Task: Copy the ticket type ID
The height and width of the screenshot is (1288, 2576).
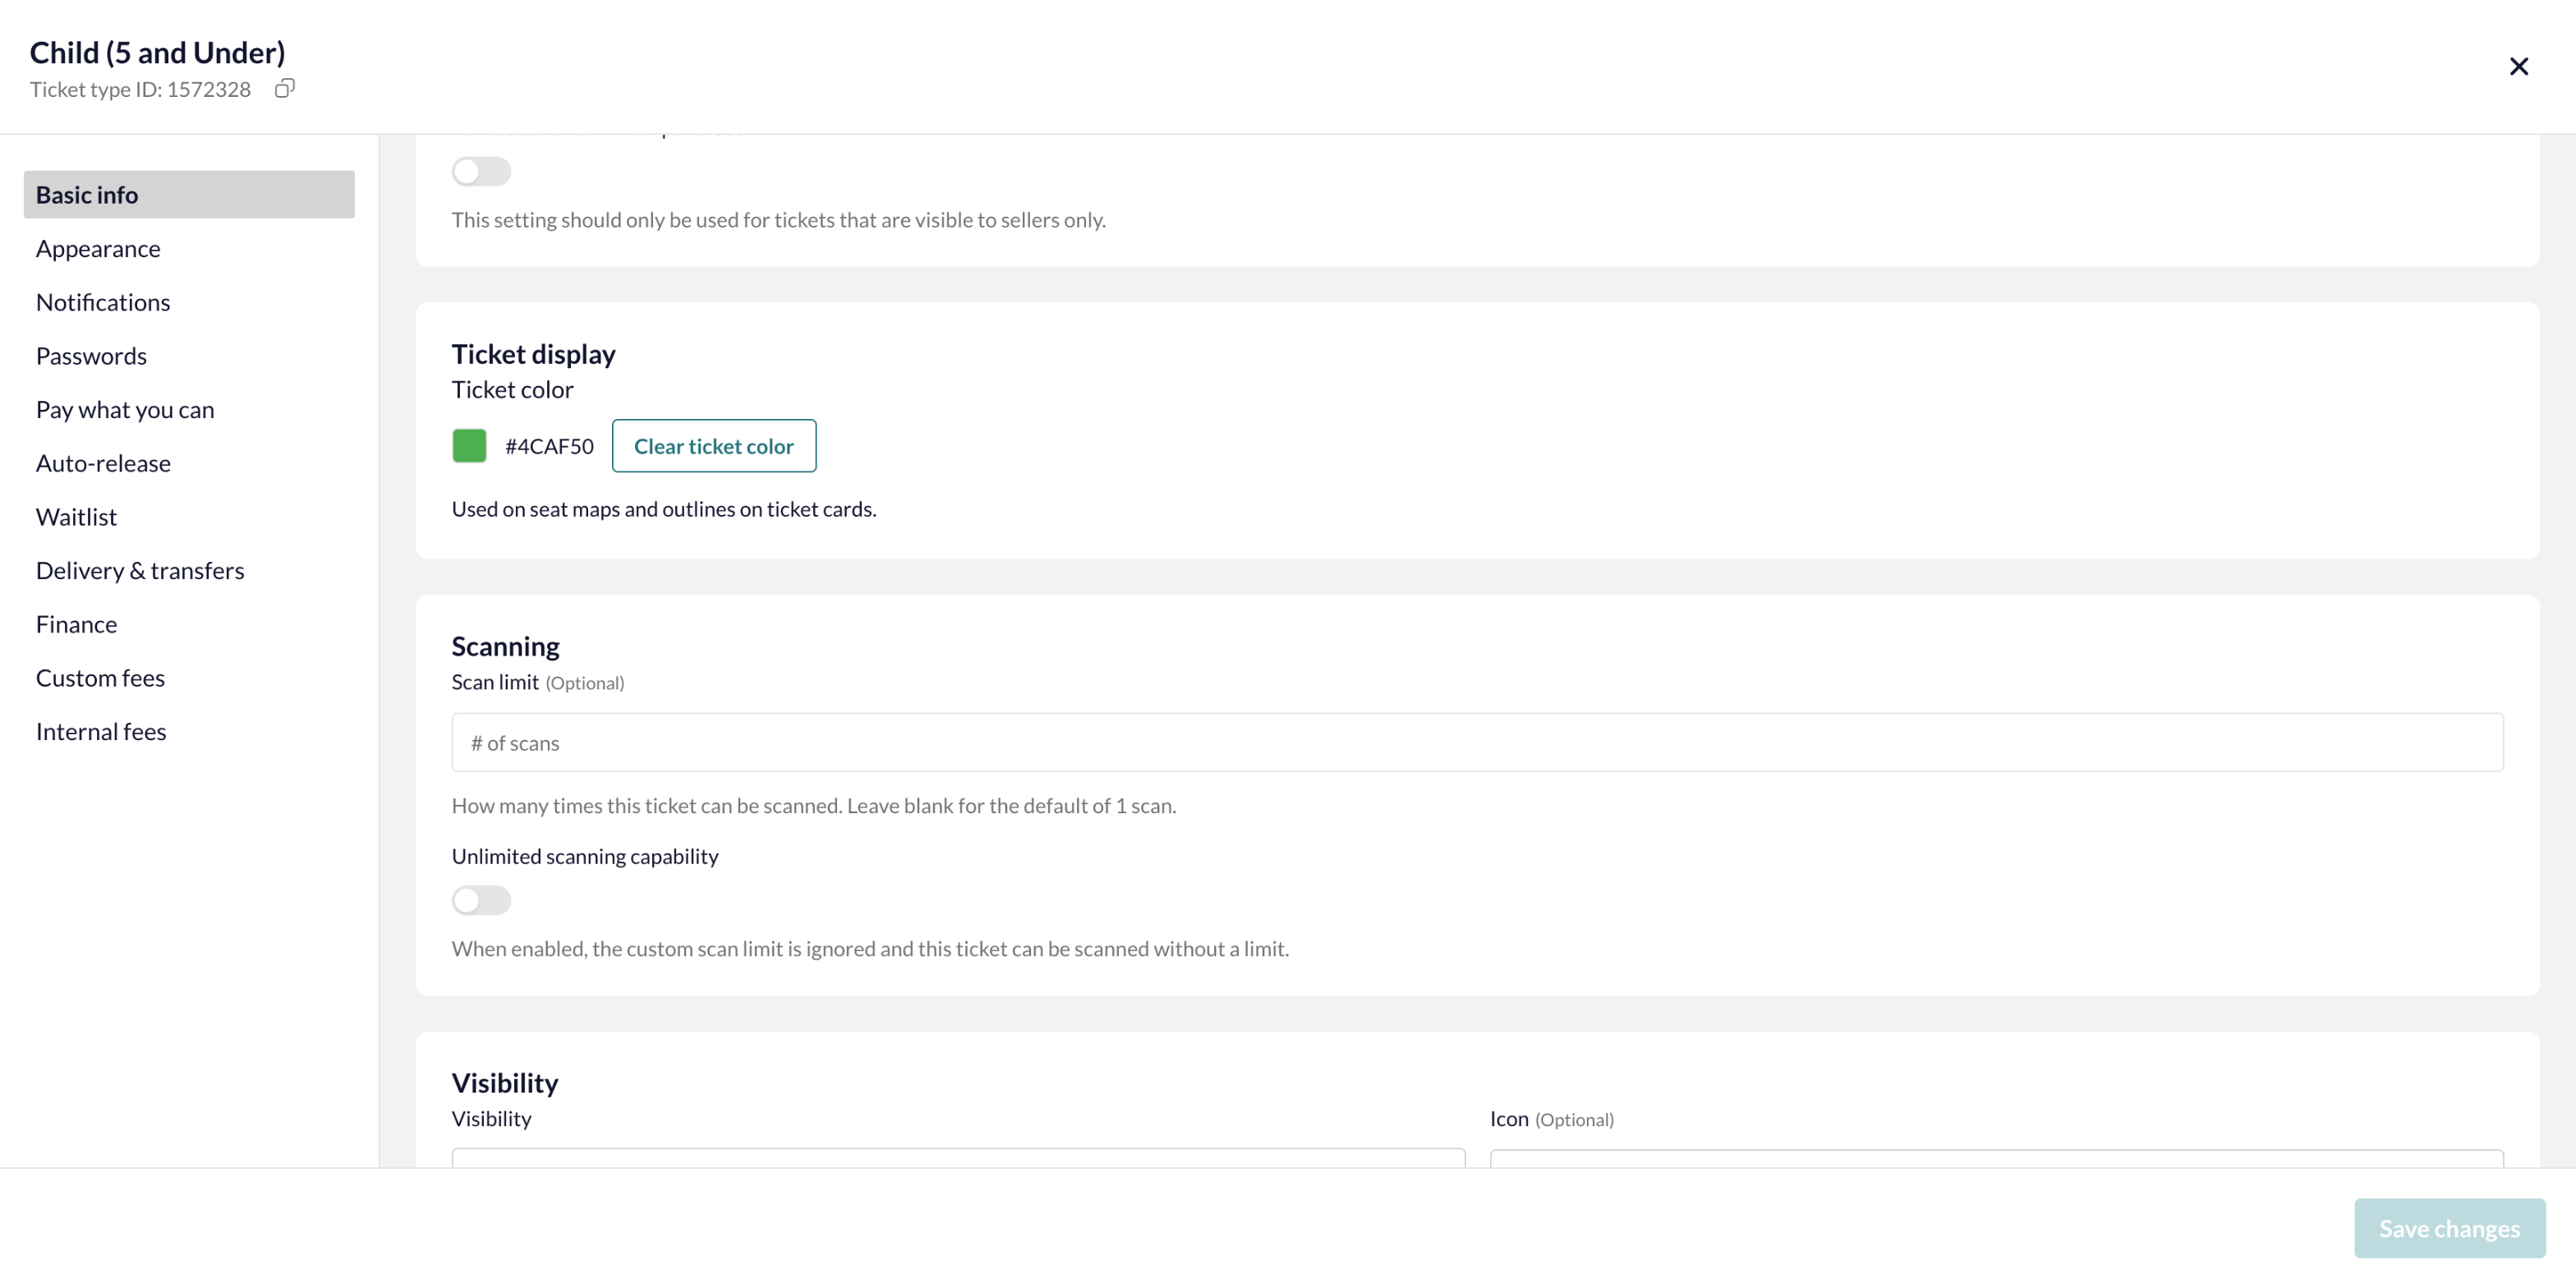Action: tap(285, 89)
